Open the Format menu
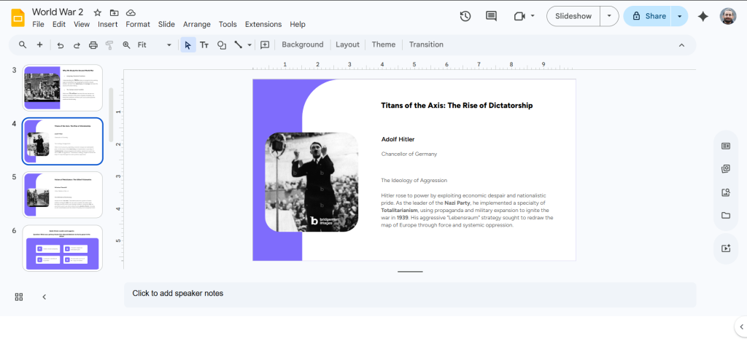Image resolution: width=747 pixels, height=341 pixels. pyautogui.click(x=138, y=24)
